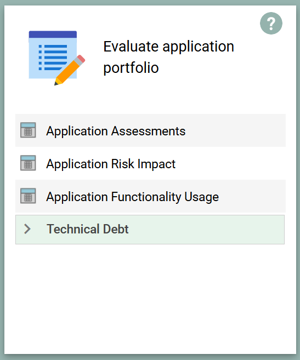Open the Application Functionality Usage view
The height and width of the screenshot is (360, 300).
click(132, 197)
